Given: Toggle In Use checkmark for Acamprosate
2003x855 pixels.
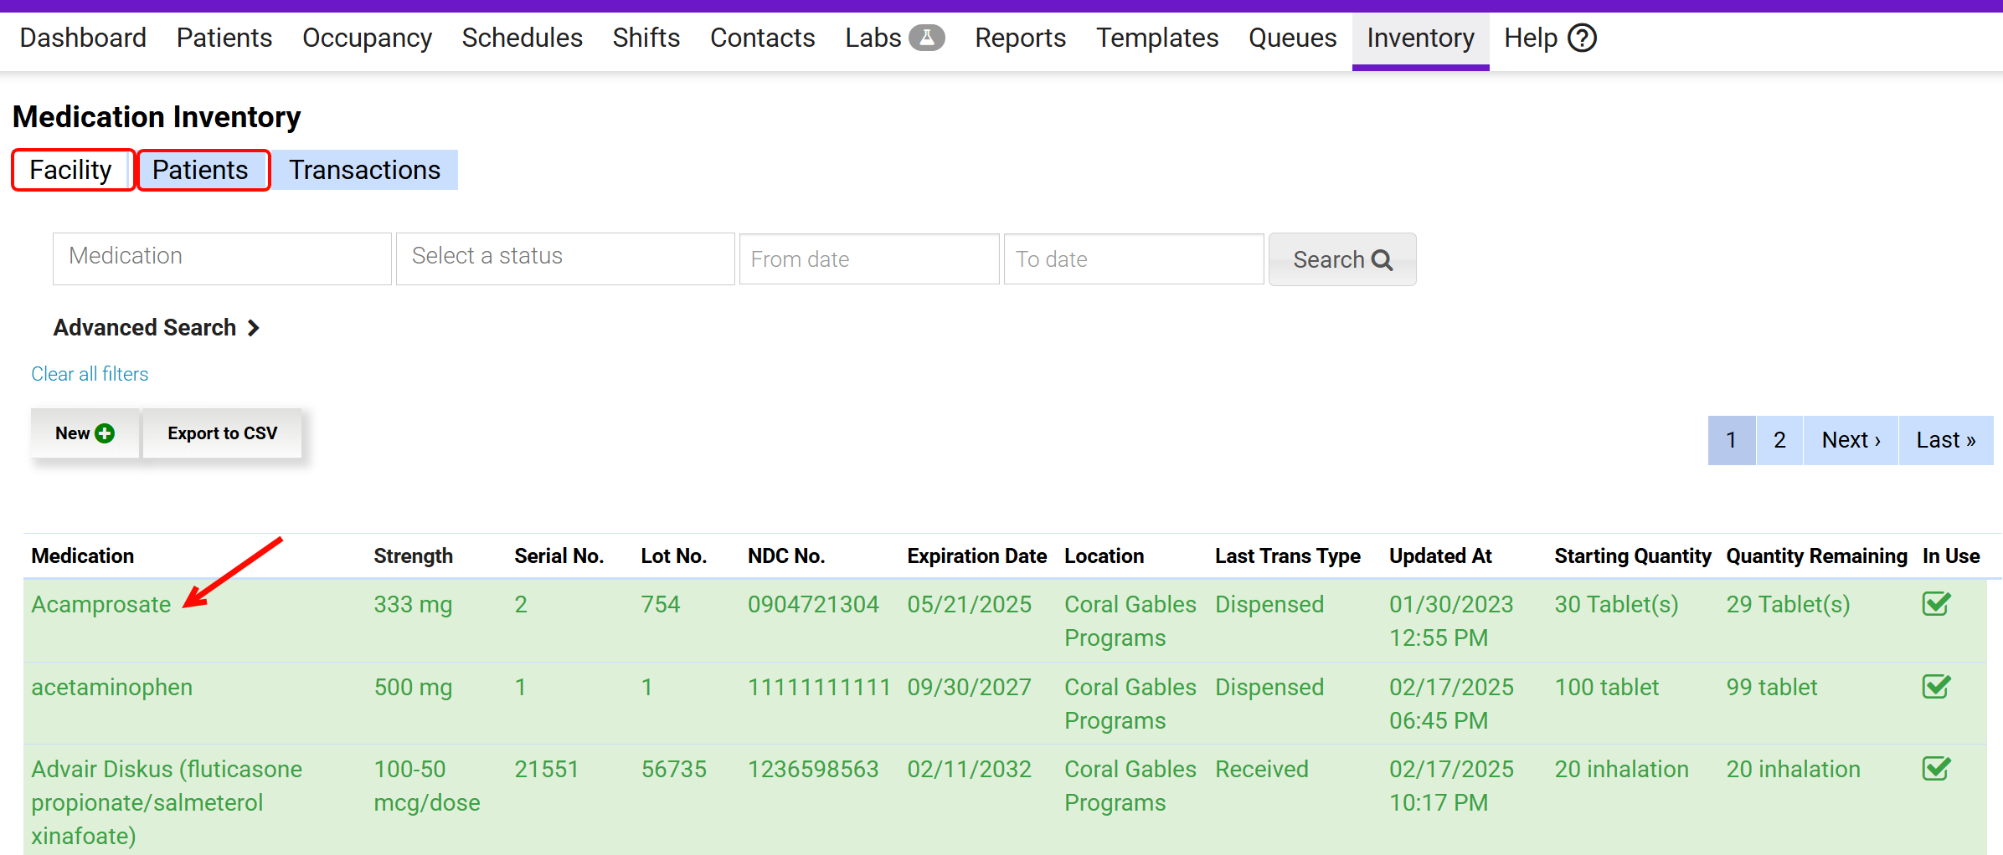Looking at the screenshot, I should [x=1936, y=604].
